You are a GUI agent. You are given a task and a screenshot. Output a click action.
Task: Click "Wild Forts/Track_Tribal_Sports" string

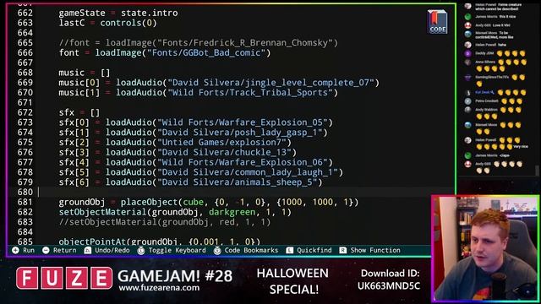point(250,93)
